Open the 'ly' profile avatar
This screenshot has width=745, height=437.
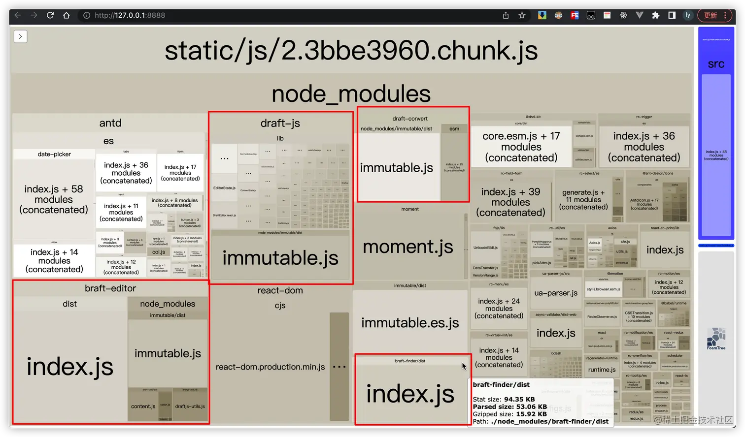pos(688,15)
